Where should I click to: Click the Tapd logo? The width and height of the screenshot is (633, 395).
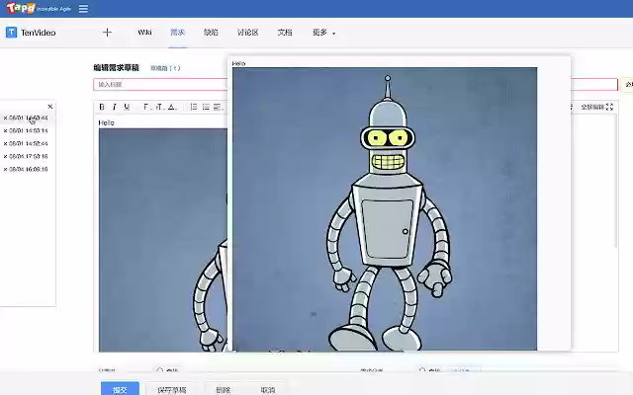point(21,8)
